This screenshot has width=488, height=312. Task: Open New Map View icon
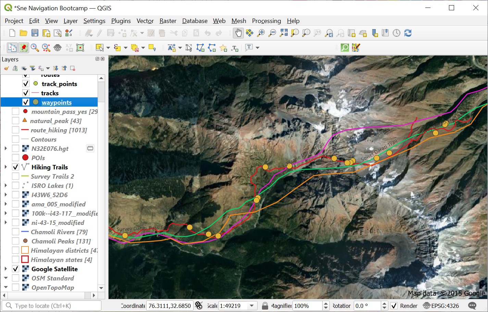coord(351,33)
